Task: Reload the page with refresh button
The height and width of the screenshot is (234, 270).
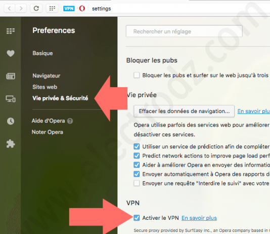Action: pyautogui.click(x=36, y=8)
